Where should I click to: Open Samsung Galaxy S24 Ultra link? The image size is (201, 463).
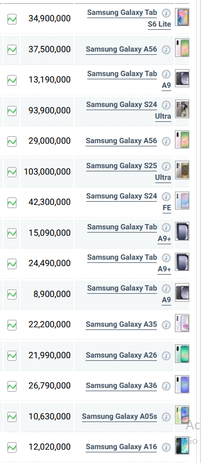[129, 110]
